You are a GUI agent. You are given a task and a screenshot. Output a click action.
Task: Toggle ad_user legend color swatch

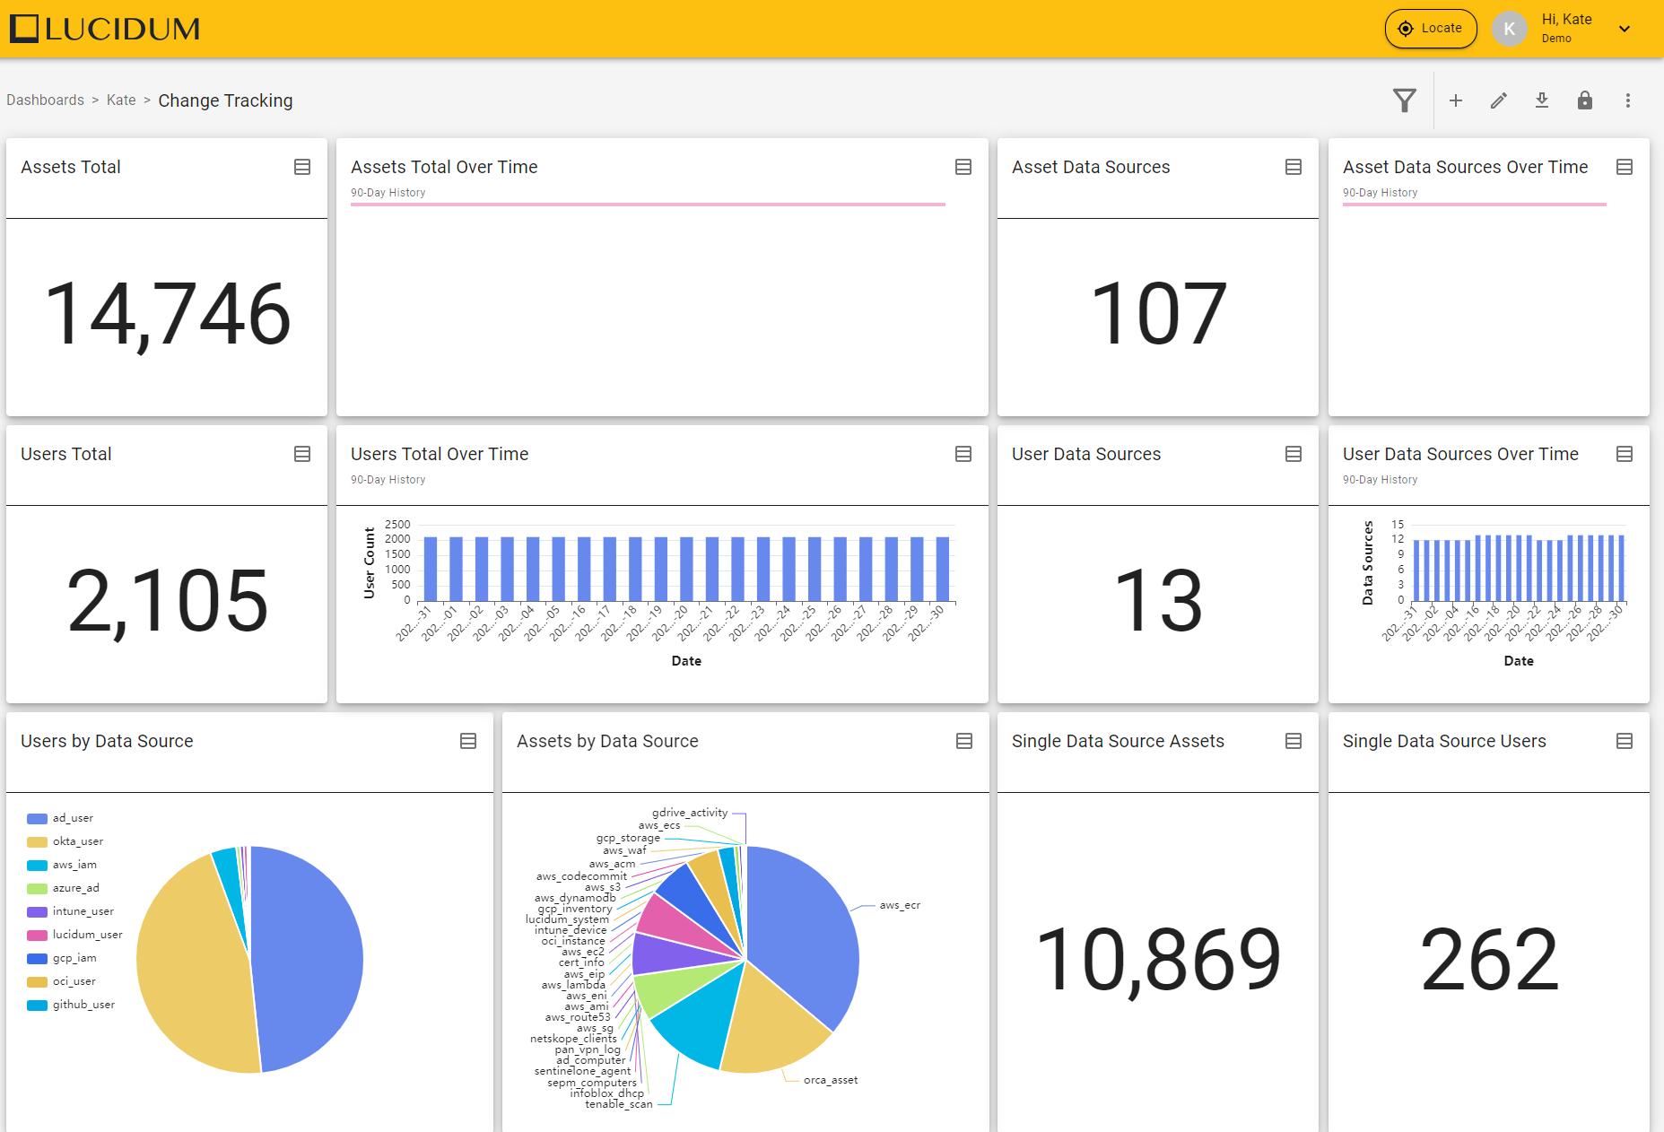point(37,818)
